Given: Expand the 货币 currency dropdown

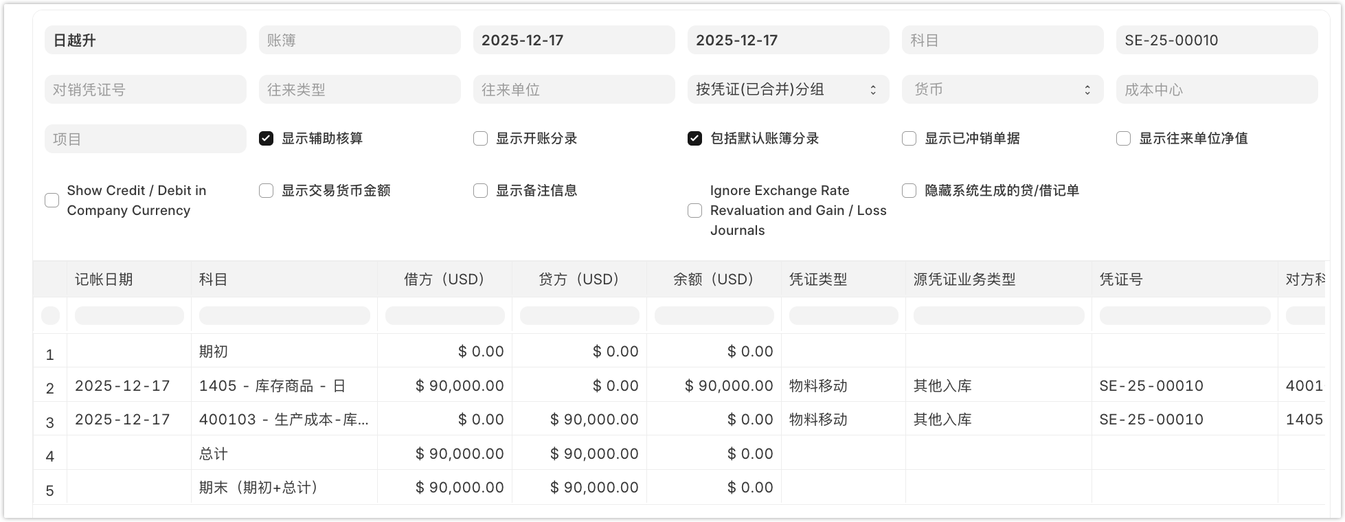Looking at the screenshot, I should tap(1002, 89).
